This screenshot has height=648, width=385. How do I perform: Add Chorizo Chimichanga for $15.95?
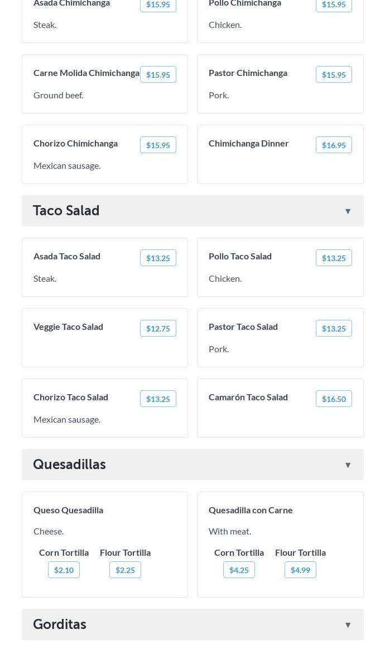click(158, 145)
